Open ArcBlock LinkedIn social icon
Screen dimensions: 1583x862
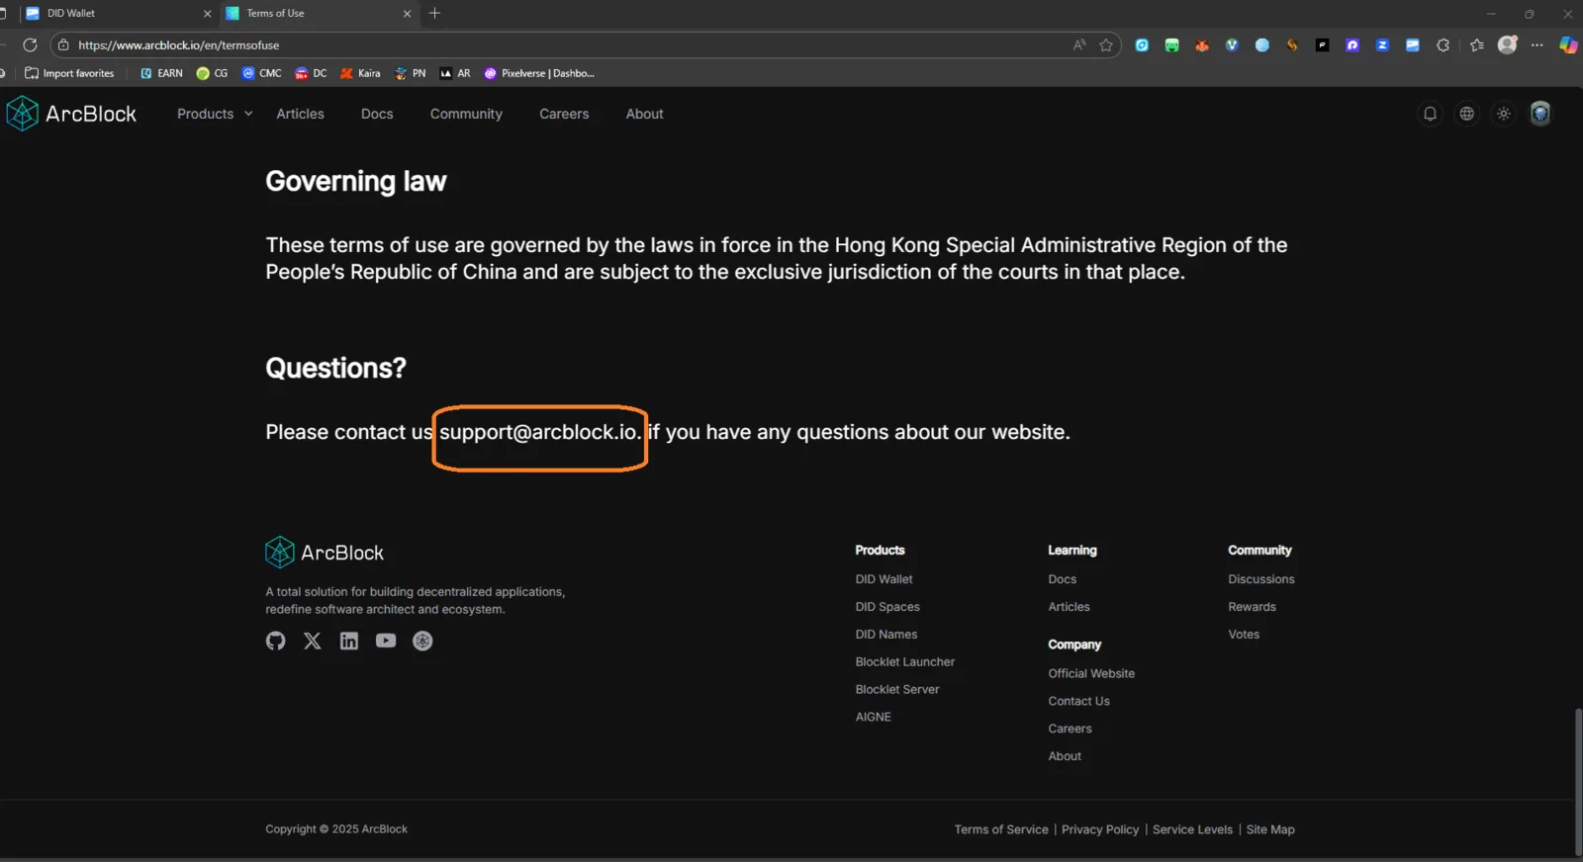[349, 641]
